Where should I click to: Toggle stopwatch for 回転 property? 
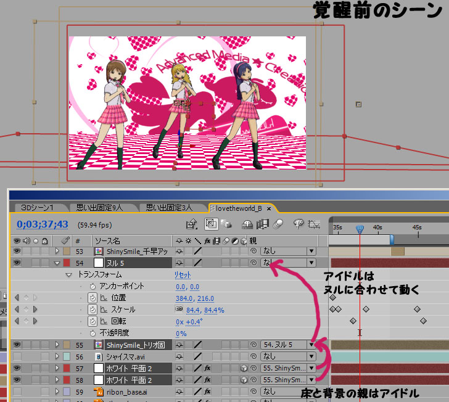(93, 322)
